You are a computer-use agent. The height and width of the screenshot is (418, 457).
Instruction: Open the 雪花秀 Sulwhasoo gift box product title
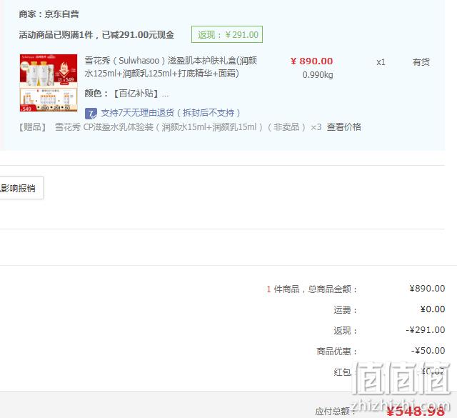tap(171, 66)
